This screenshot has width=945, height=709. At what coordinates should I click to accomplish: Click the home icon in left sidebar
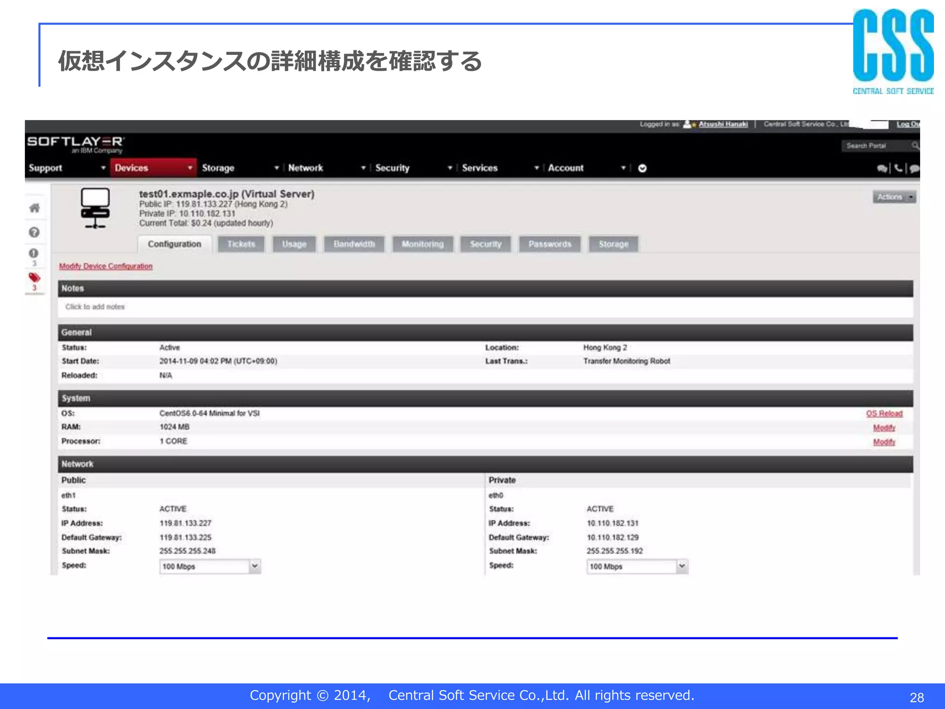tap(34, 208)
